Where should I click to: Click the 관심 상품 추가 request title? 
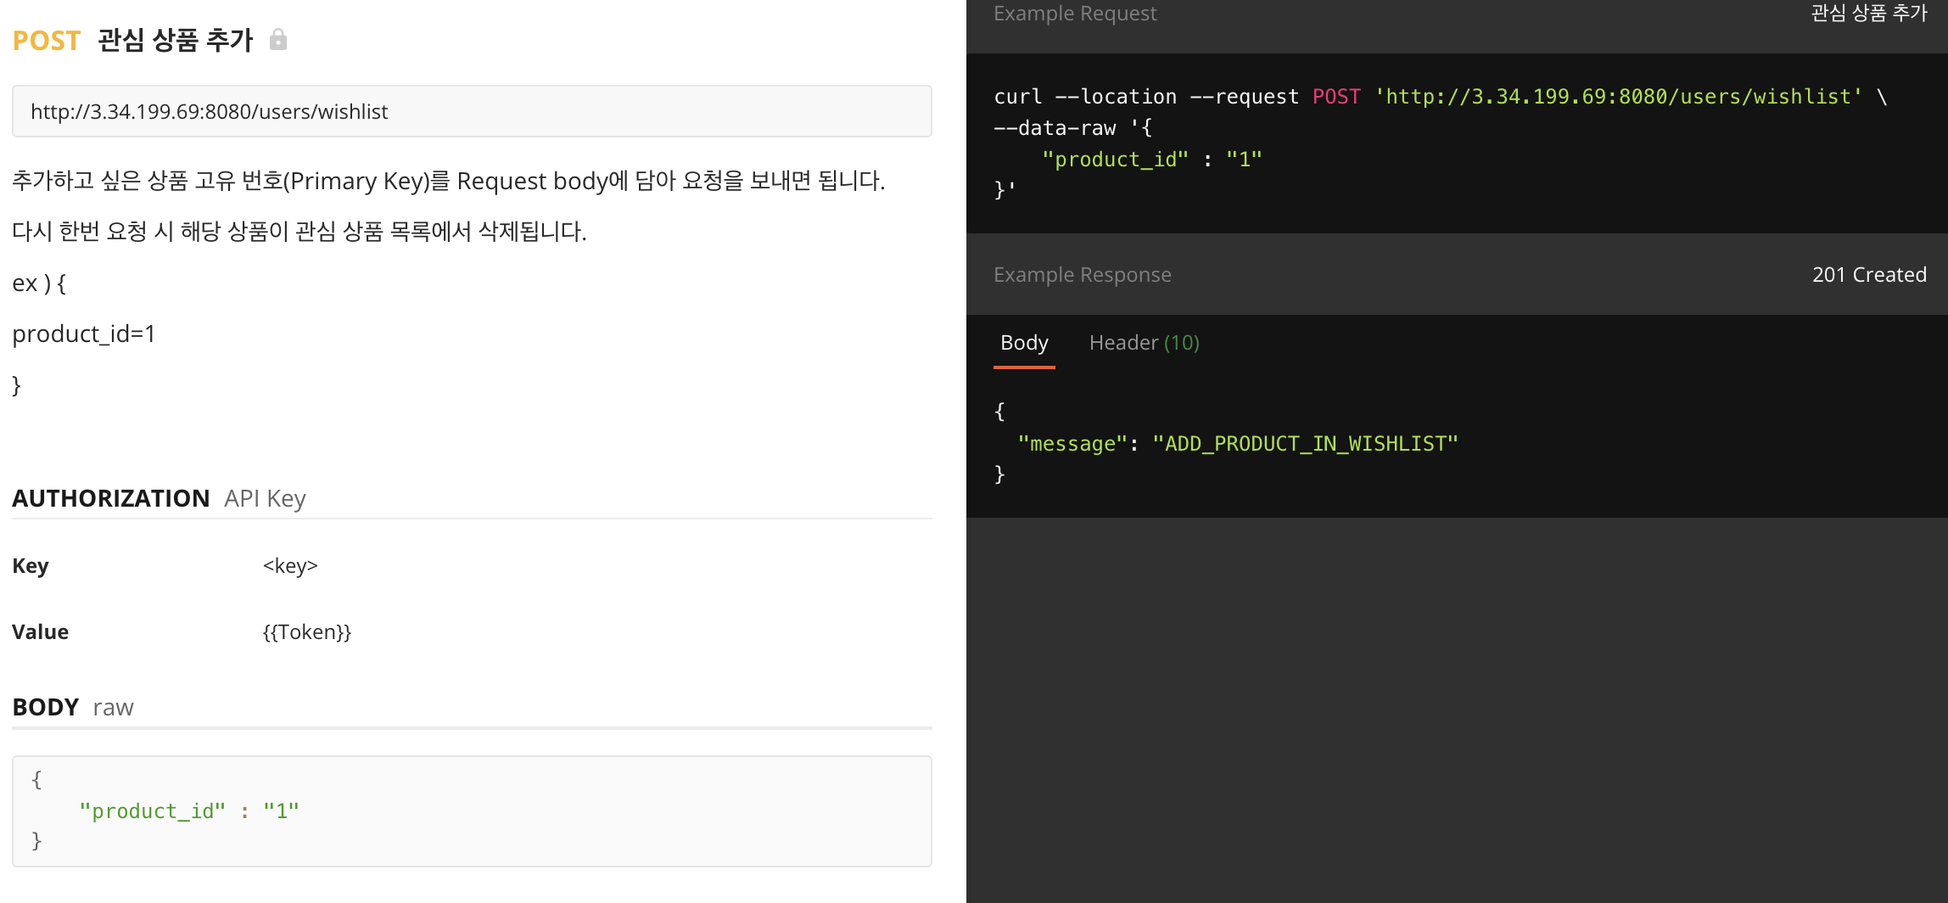(175, 41)
